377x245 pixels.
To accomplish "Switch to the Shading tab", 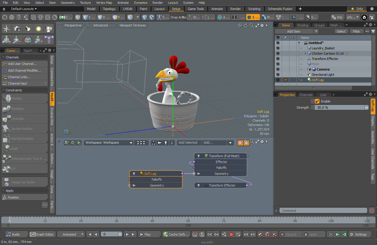I will pyautogui.click(x=302, y=25).
